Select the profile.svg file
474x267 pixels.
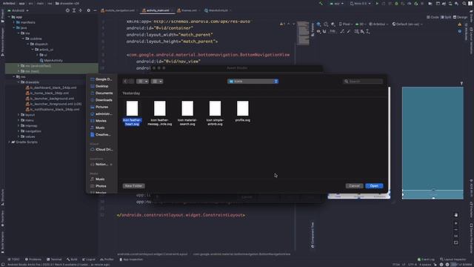pyautogui.click(x=243, y=111)
